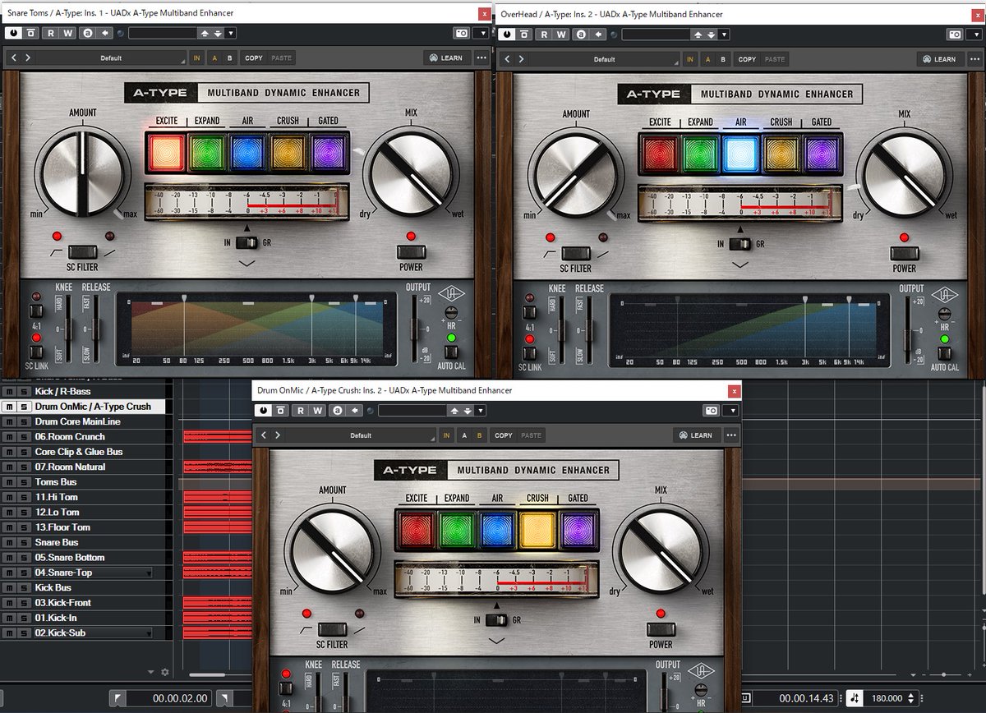This screenshot has height=713, width=986.
Task: Go to next preset in OverHead plugin
Action: pos(521,58)
